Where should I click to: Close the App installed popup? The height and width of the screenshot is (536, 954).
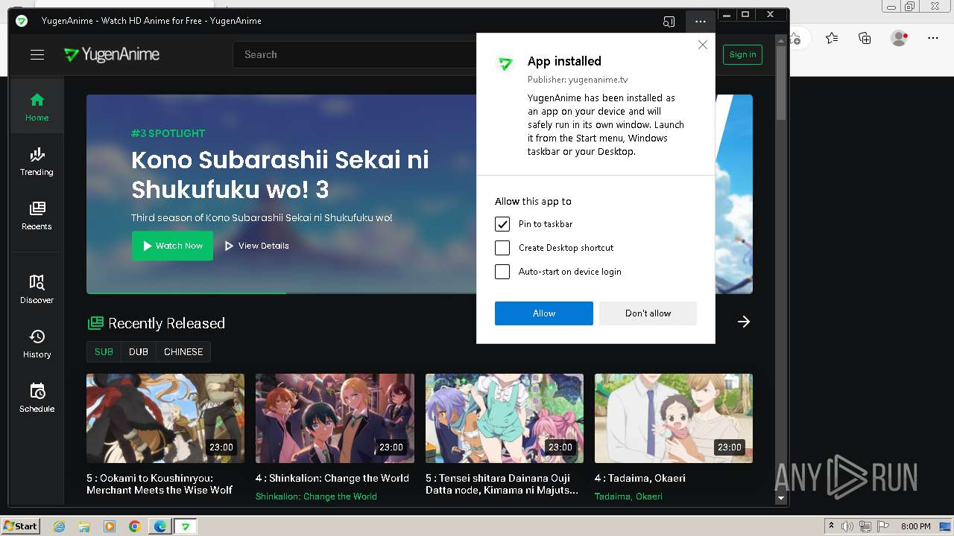pos(702,45)
